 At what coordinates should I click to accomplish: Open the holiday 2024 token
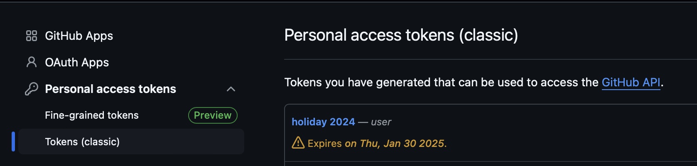[x=323, y=122]
